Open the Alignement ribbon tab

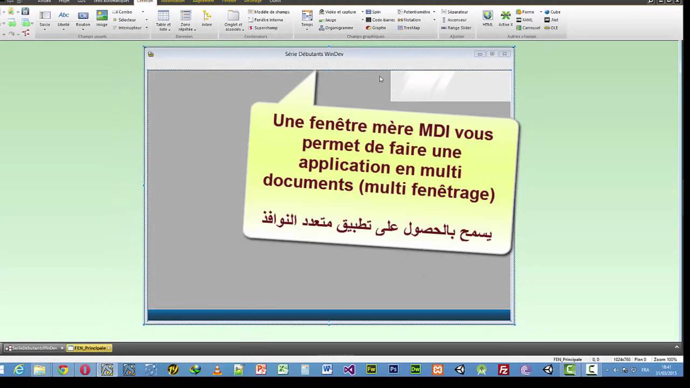coord(203,2)
